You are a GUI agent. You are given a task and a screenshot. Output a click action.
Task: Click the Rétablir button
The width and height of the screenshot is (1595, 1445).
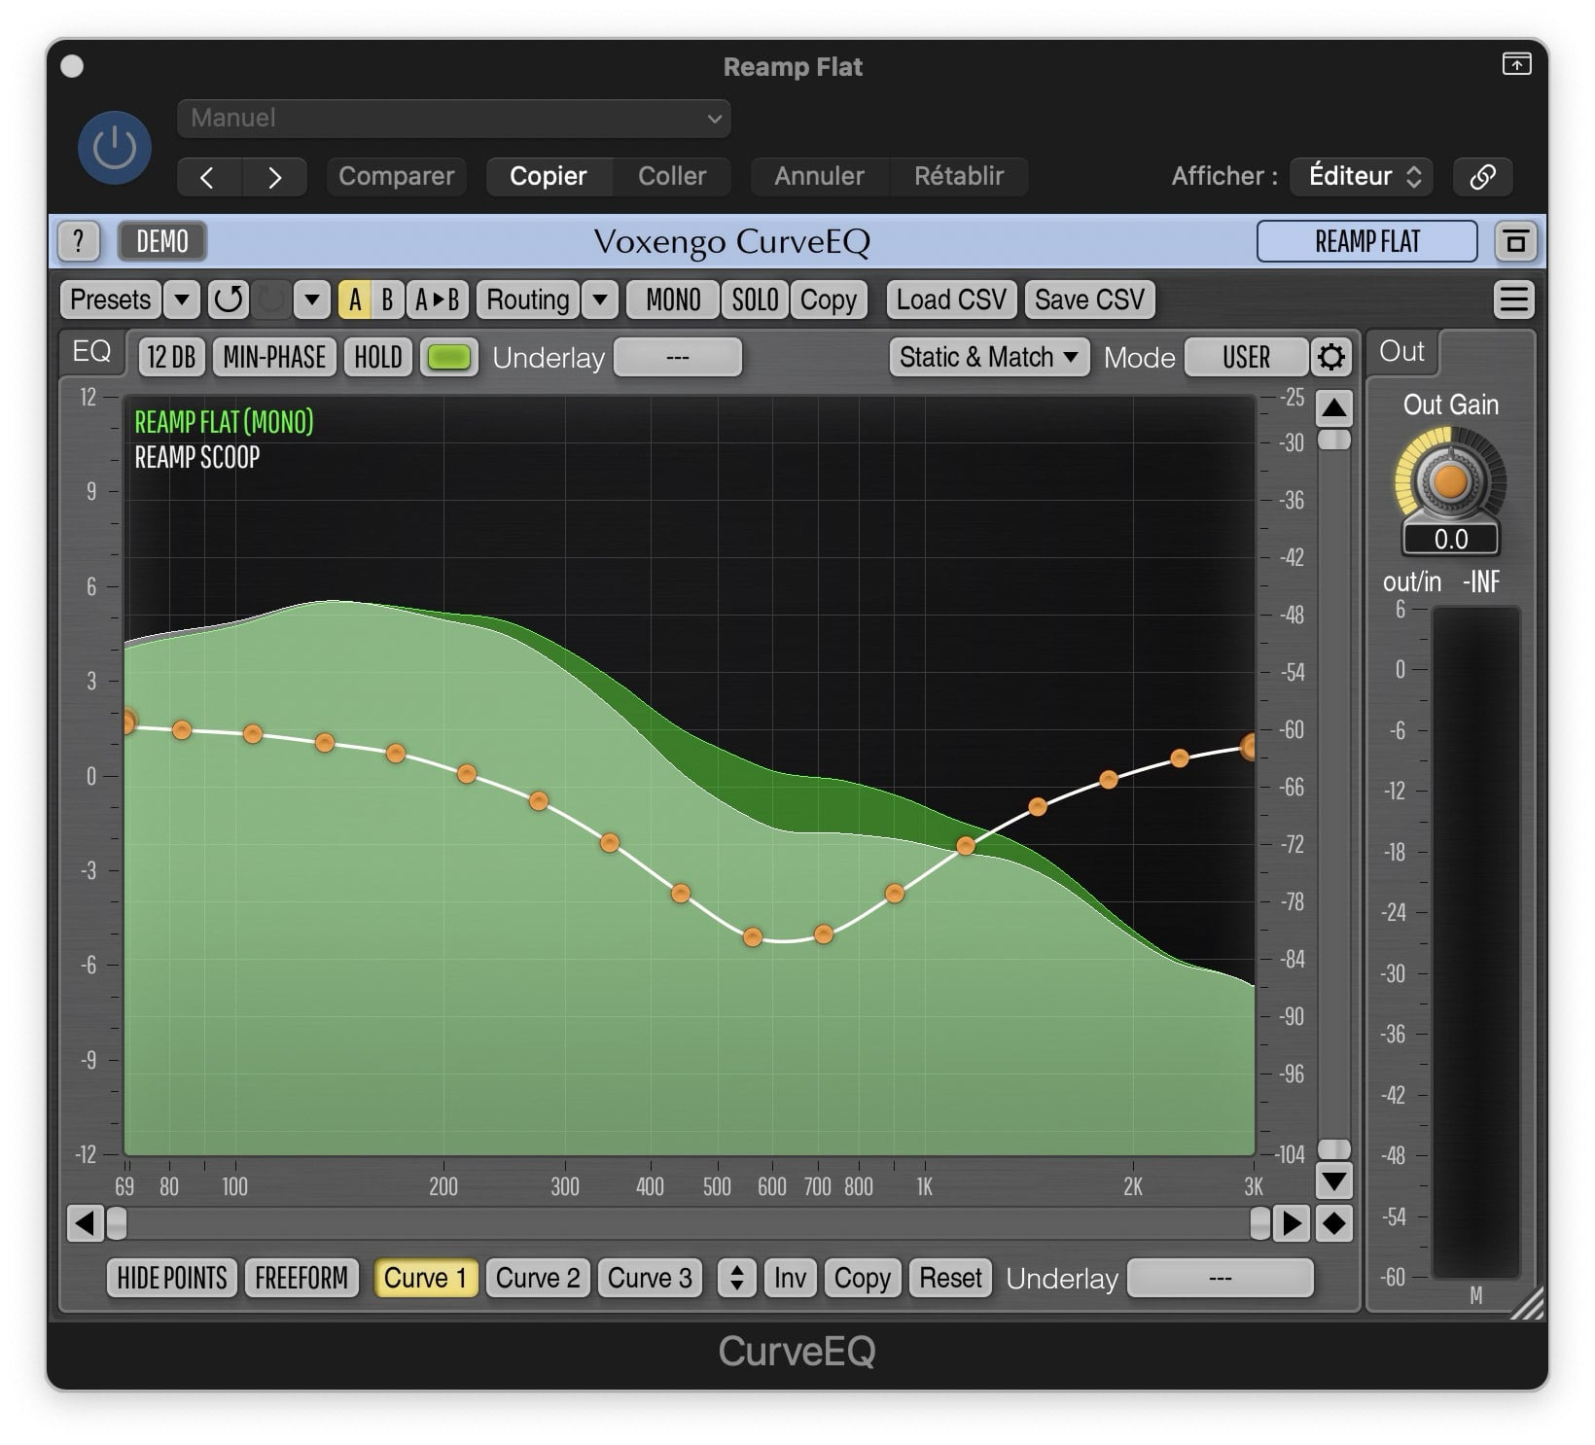pyautogui.click(x=959, y=177)
